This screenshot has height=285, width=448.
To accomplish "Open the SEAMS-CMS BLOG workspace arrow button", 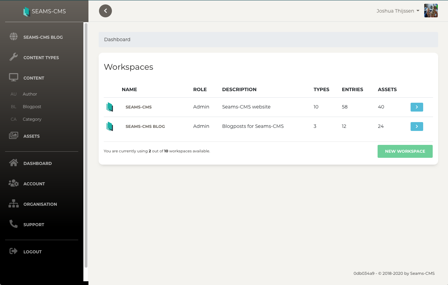I will pos(417,127).
